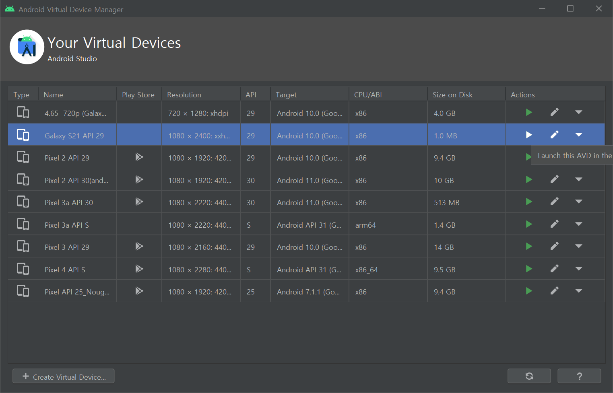Click the refresh device list button

click(x=529, y=376)
